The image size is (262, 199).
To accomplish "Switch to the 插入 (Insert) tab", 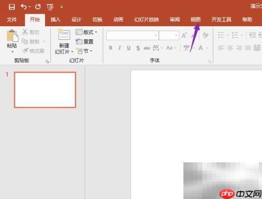I will pyautogui.click(x=56, y=19).
